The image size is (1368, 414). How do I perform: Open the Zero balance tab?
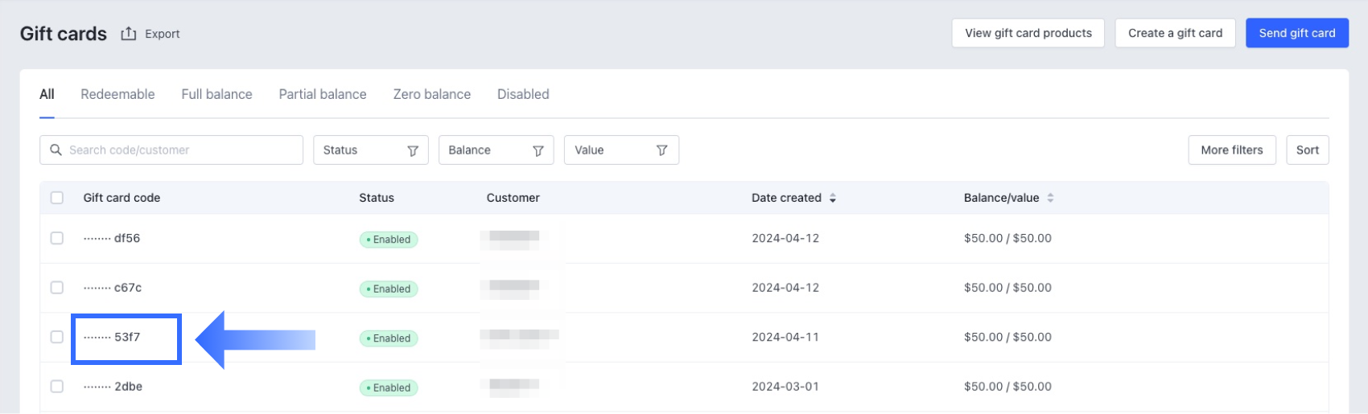click(432, 94)
